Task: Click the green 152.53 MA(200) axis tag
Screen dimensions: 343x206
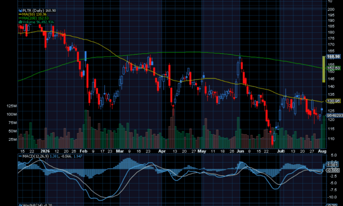Action: click(x=333, y=68)
